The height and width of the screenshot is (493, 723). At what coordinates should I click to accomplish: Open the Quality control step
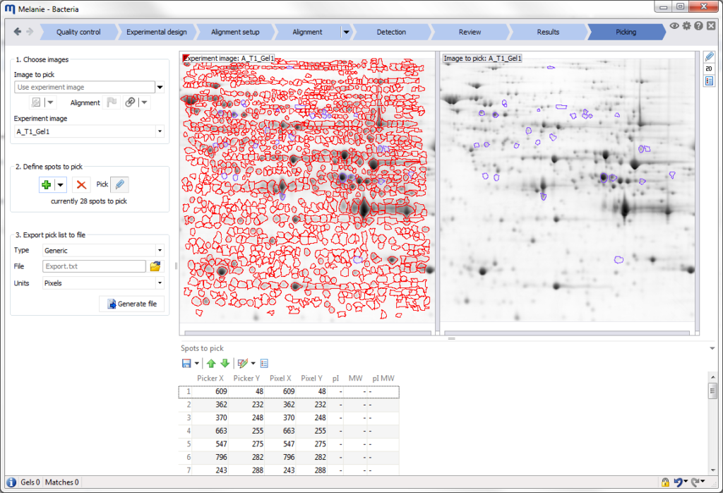pyautogui.click(x=78, y=32)
